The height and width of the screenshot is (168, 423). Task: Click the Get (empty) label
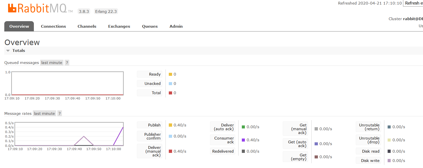[295, 157]
